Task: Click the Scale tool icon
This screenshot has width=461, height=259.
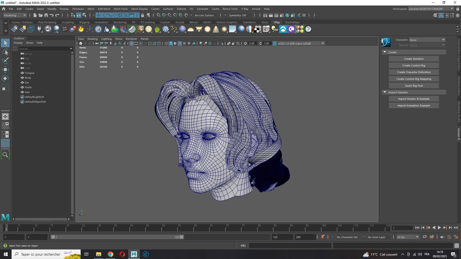Action: [5, 87]
